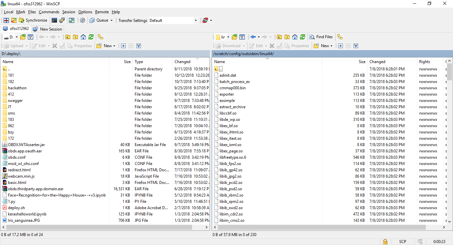Click the local path D:\deploy\ bar
Screen dimensions: 453x245
point(105,54)
